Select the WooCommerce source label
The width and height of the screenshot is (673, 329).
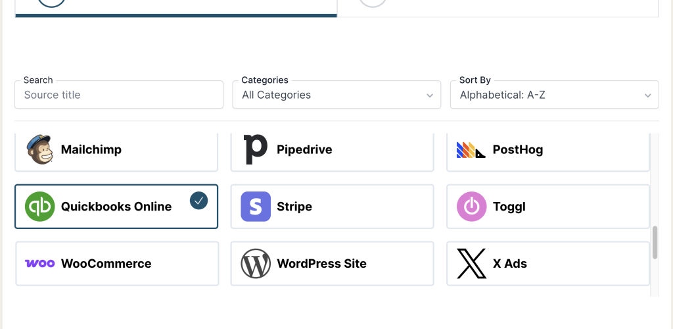coord(106,263)
